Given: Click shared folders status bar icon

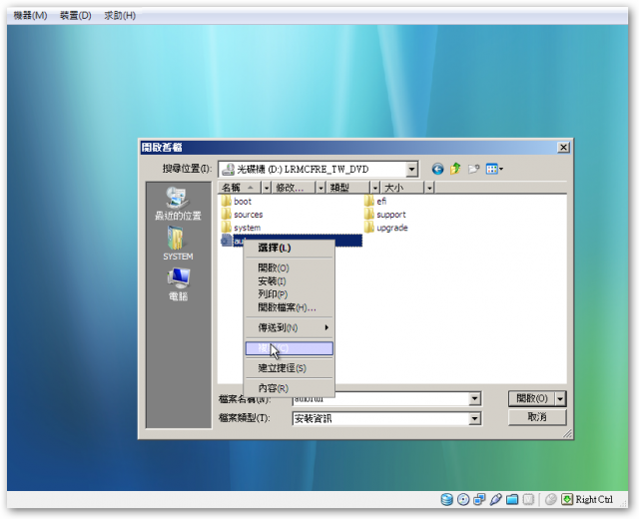Looking at the screenshot, I should (x=512, y=499).
